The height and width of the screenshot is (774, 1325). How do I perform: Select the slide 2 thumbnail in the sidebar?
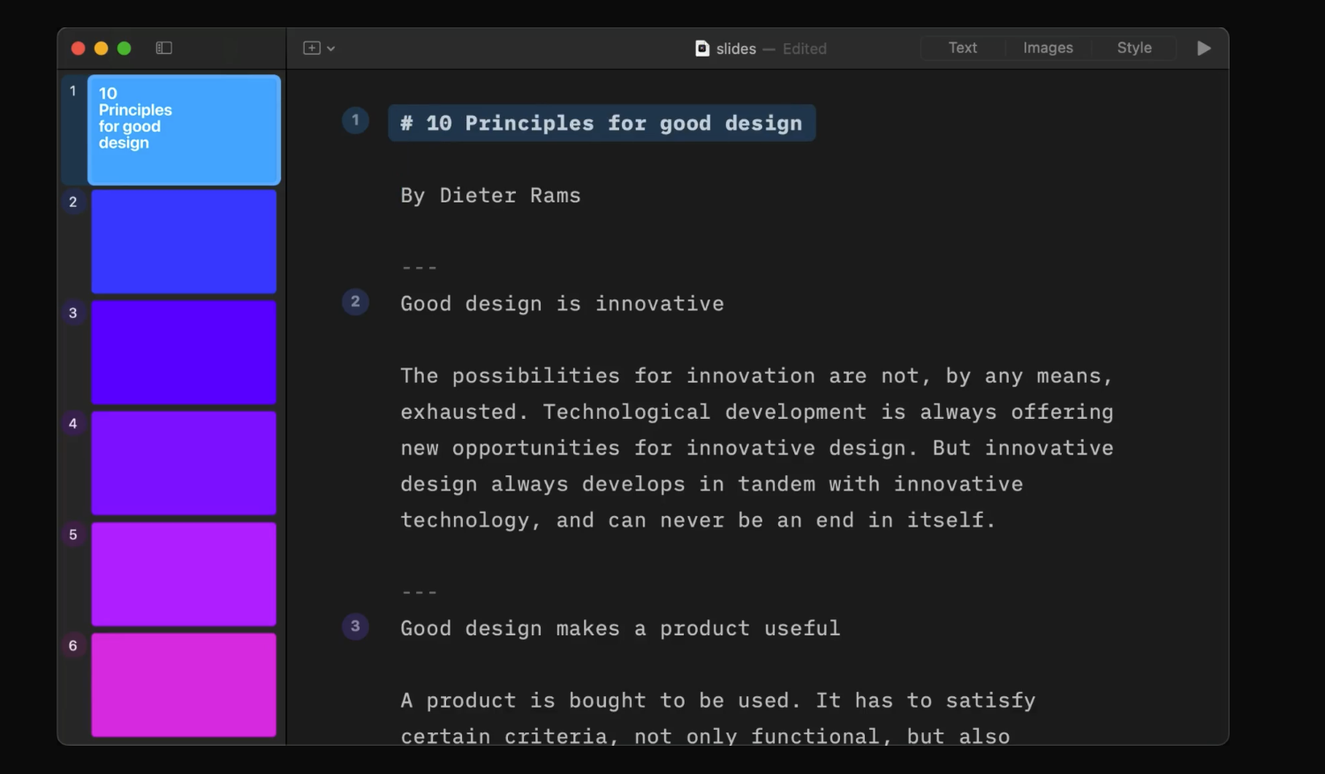click(x=183, y=241)
